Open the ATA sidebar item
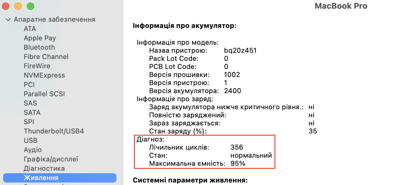 pyautogui.click(x=30, y=29)
